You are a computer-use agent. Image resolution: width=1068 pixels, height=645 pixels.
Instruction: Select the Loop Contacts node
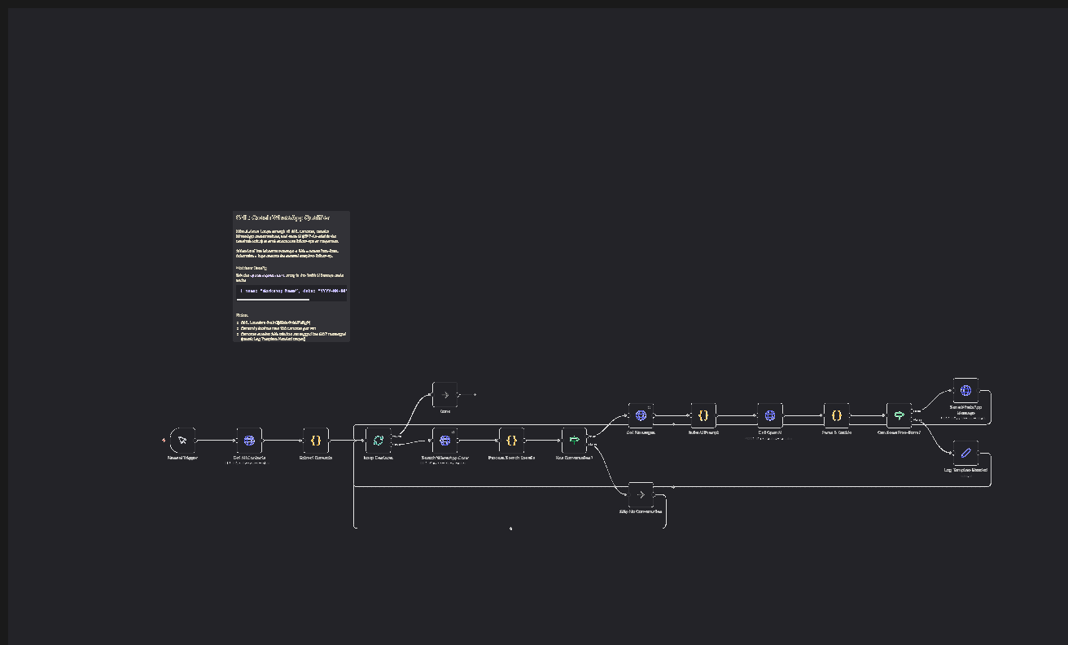pyautogui.click(x=378, y=441)
